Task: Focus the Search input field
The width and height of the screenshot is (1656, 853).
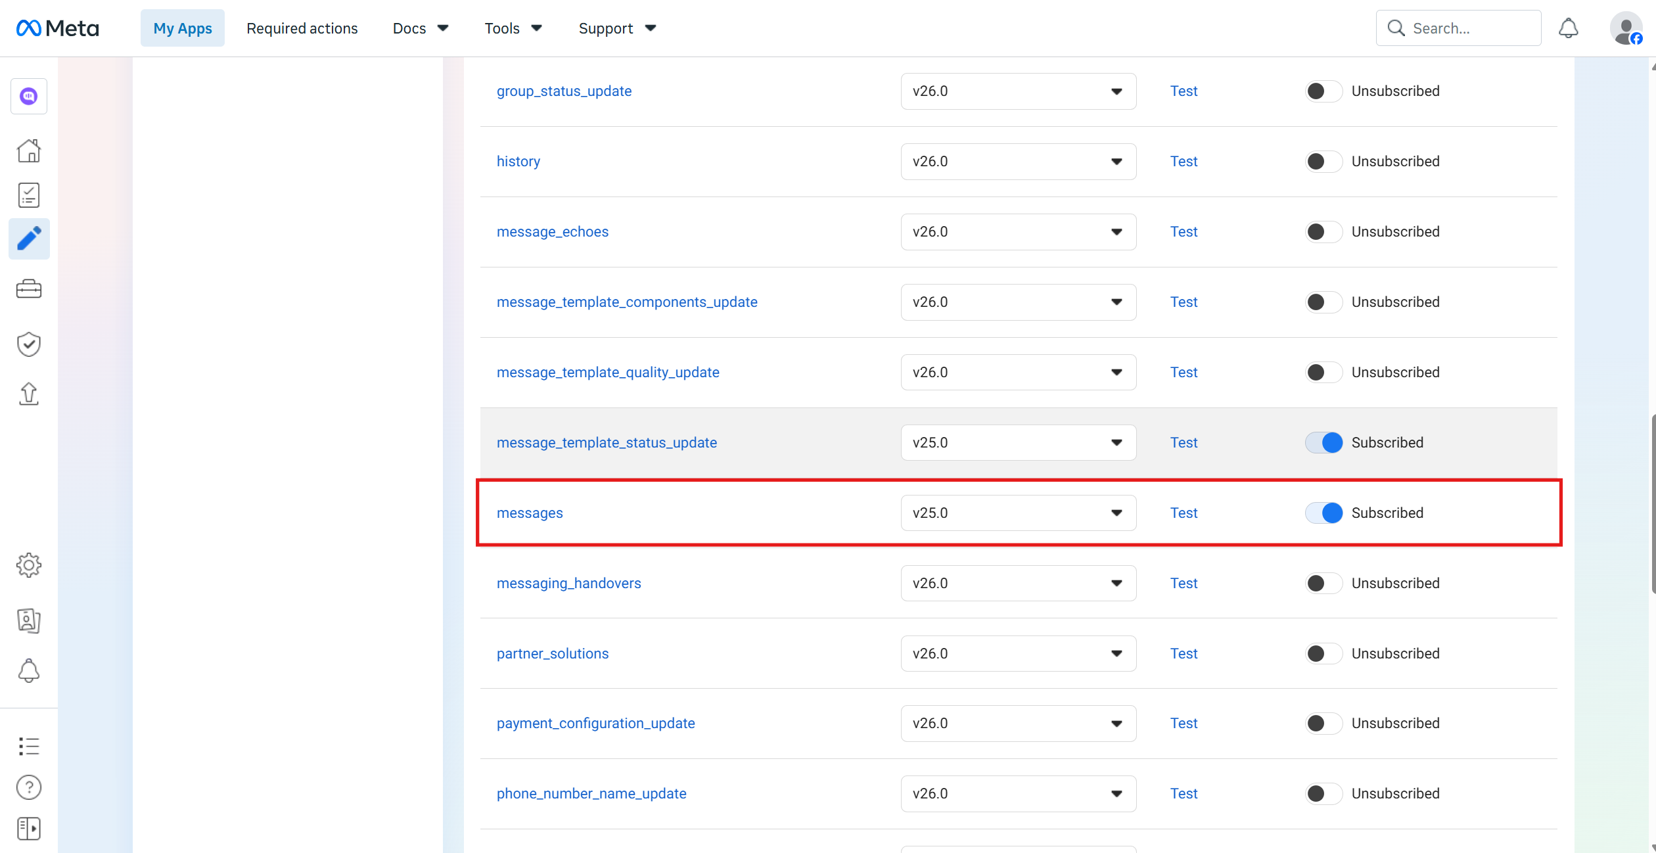Action: [x=1458, y=28]
